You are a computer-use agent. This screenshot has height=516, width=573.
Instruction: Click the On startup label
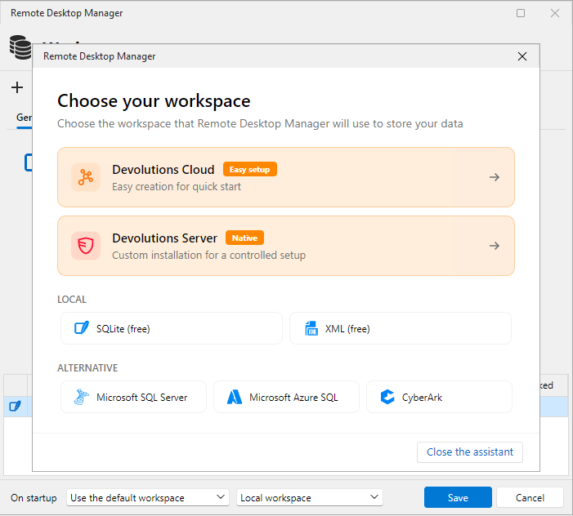pyautogui.click(x=34, y=498)
